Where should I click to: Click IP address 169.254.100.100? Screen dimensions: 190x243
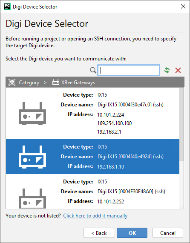[x=115, y=123]
